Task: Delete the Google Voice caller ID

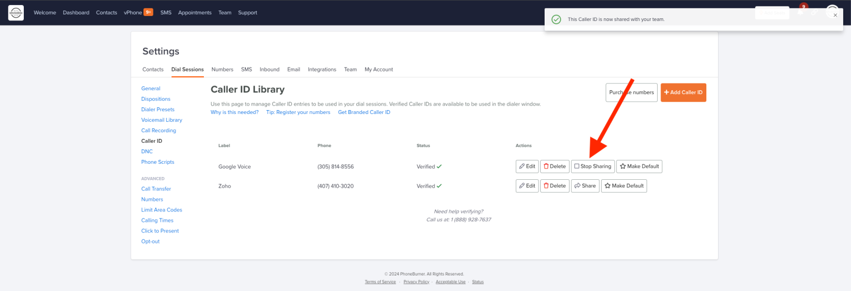Action: pos(555,167)
